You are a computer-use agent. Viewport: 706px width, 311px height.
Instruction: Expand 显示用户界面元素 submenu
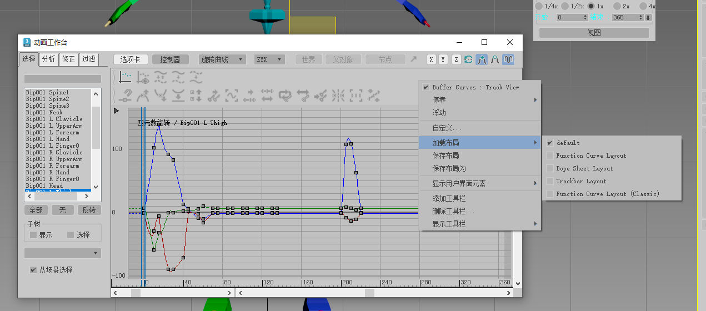479,183
